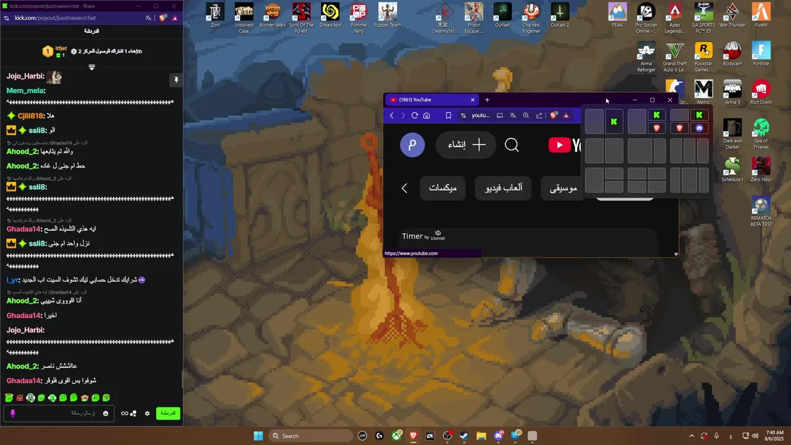791x445 pixels.
Task: Click the purple microphone icon in chat
Action: coord(12,413)
